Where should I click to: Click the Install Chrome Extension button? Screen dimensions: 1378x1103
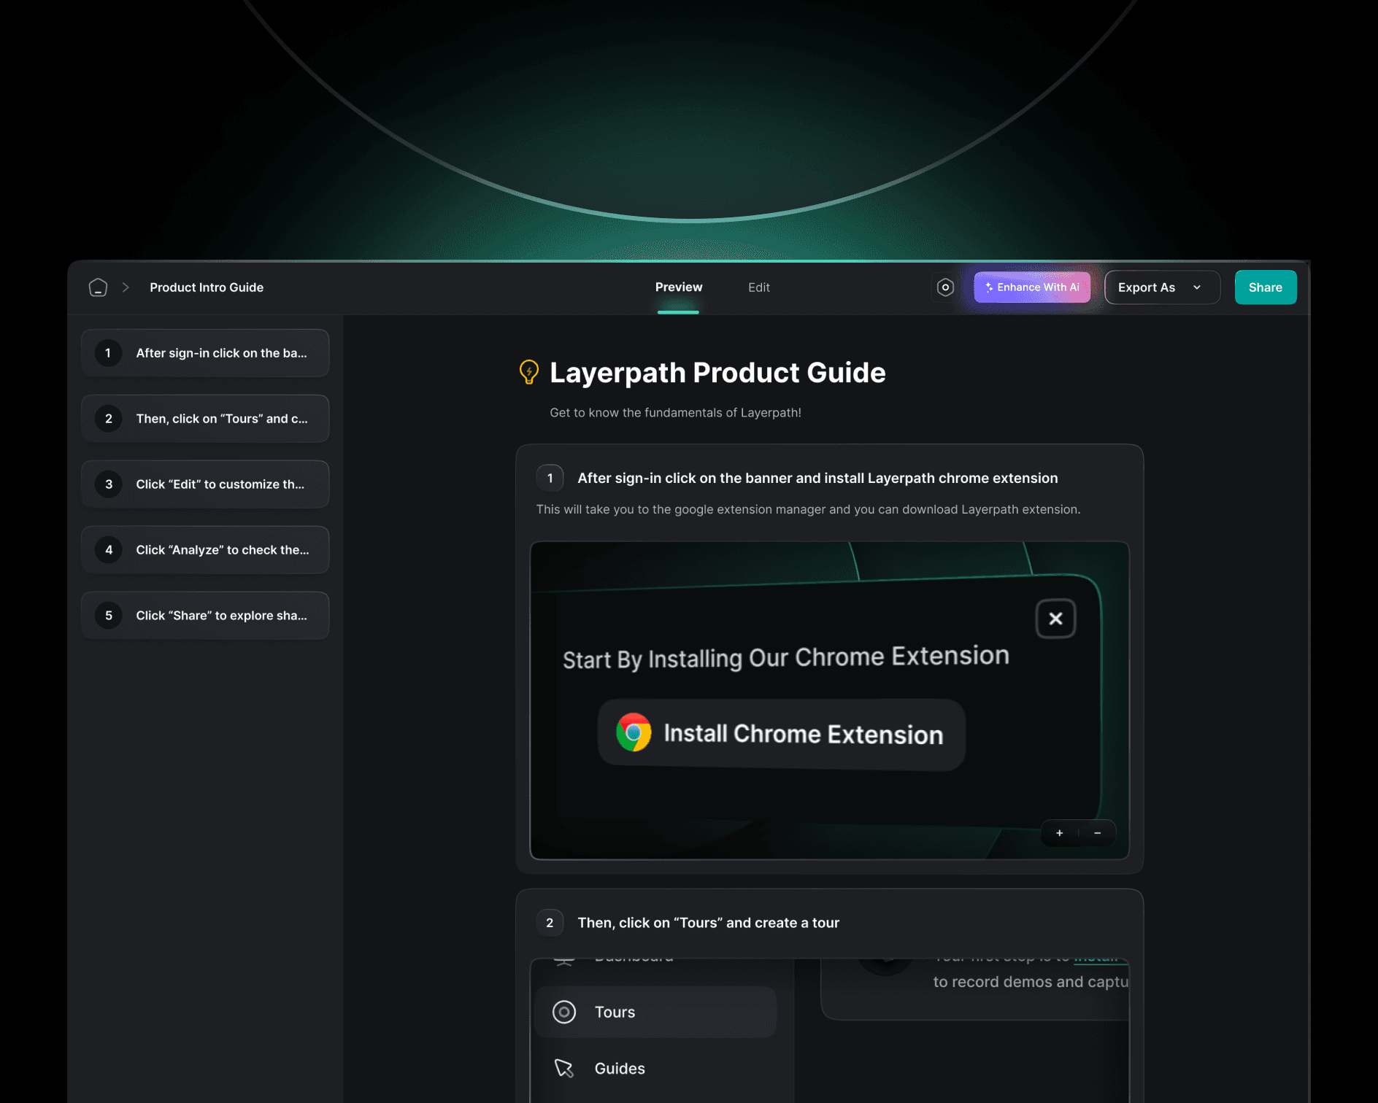click(780, 734)
